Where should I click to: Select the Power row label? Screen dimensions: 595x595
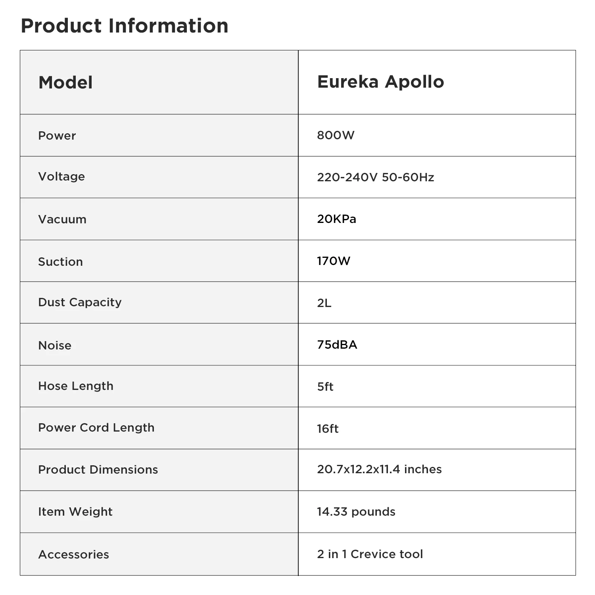pos(57,136)
